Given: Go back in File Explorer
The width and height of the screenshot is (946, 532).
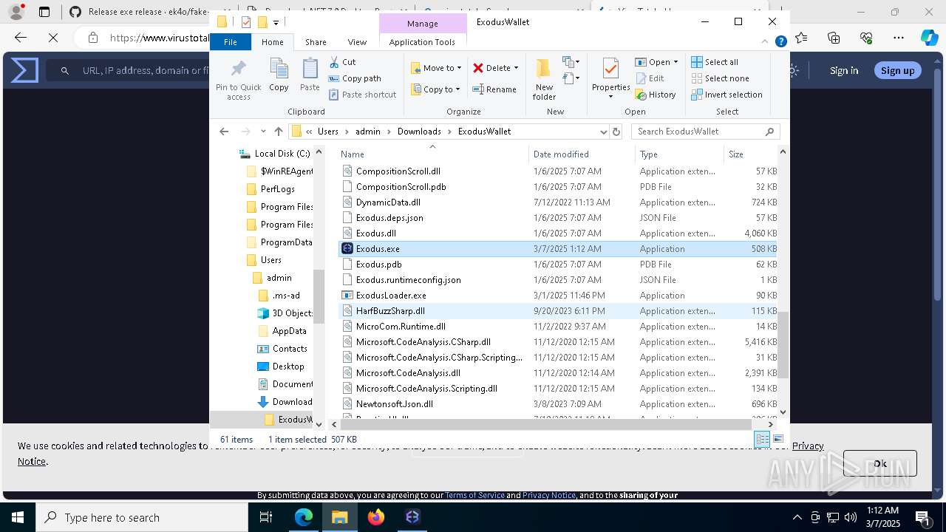Looking at the screenshot, I should (224, 132).
